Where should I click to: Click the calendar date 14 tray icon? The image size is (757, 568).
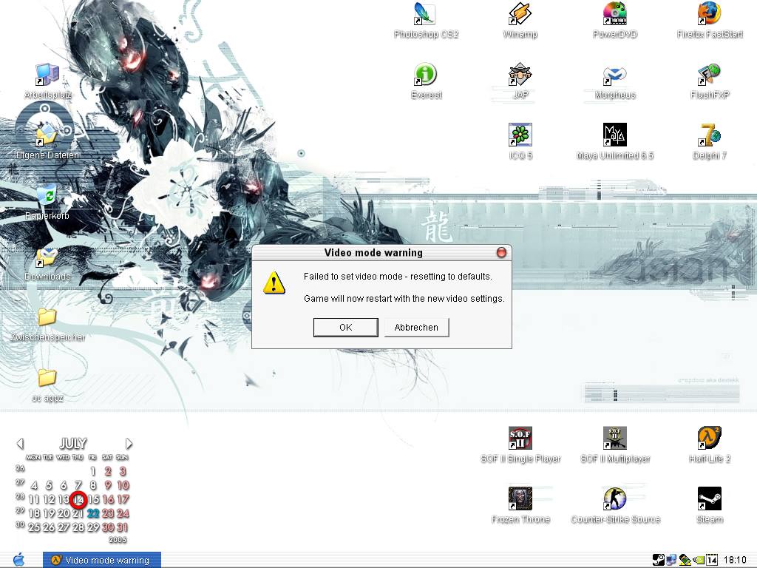pyautogui.click(x=712, y=561)
